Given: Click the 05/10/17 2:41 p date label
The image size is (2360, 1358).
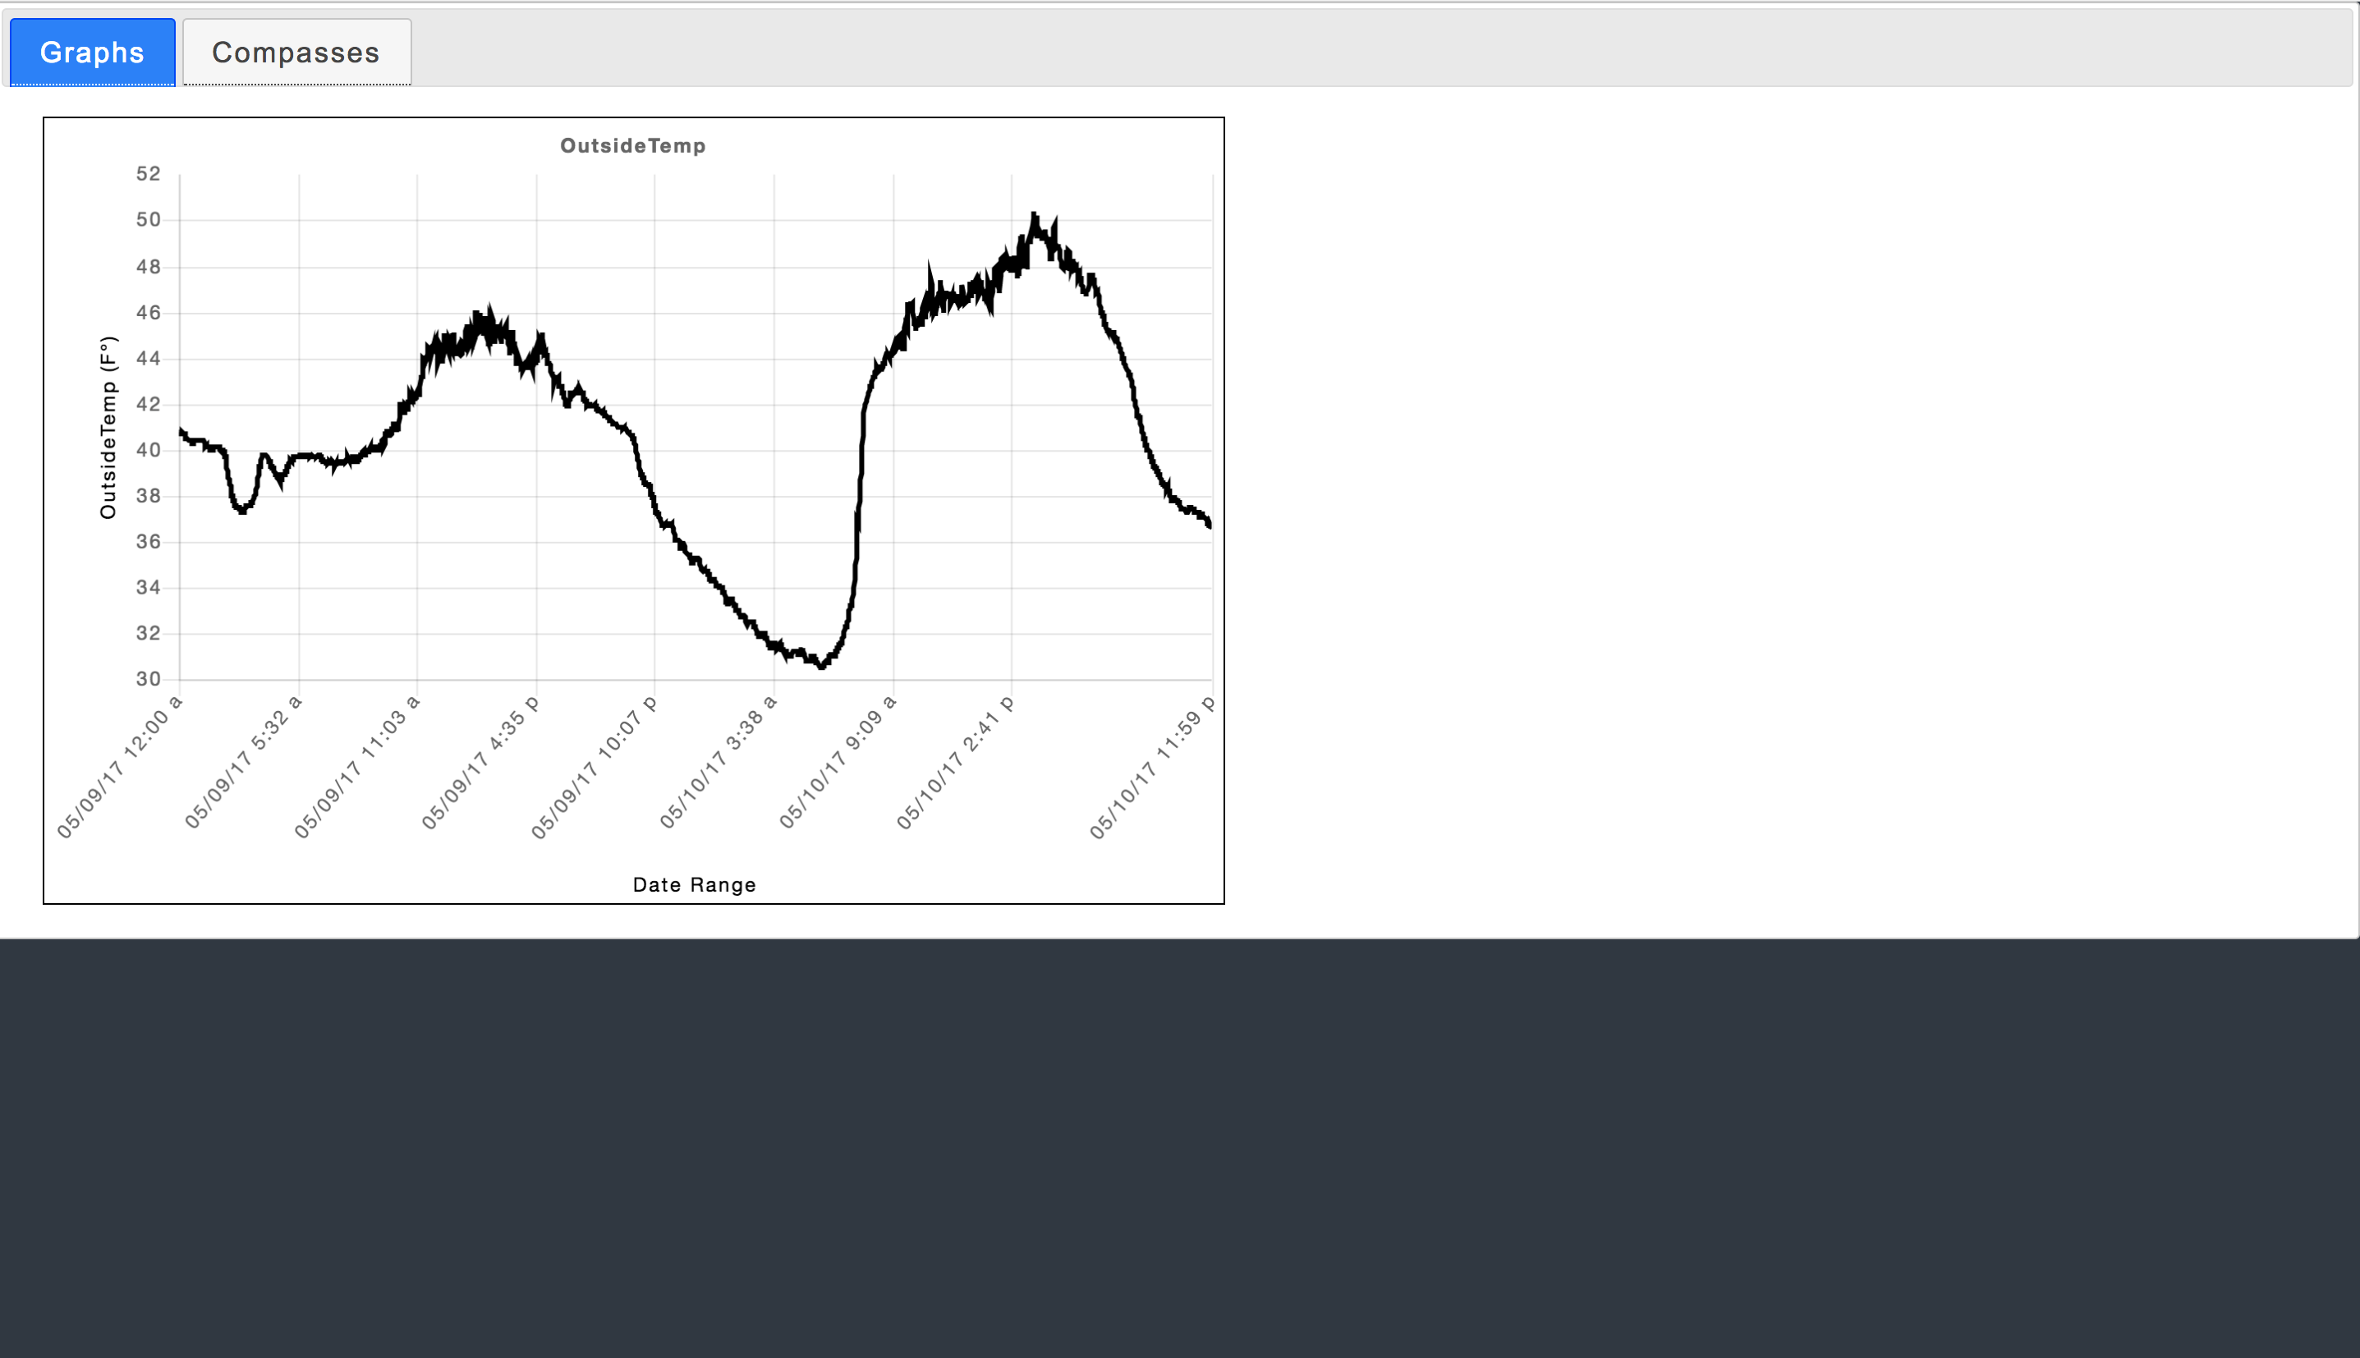Looking at the screenshot, I should [x=954, y=762].
